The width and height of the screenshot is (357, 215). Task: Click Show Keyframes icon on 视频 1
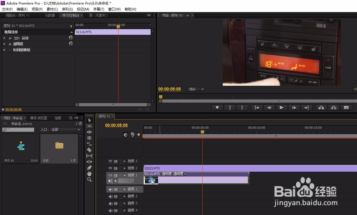[116, 181]
